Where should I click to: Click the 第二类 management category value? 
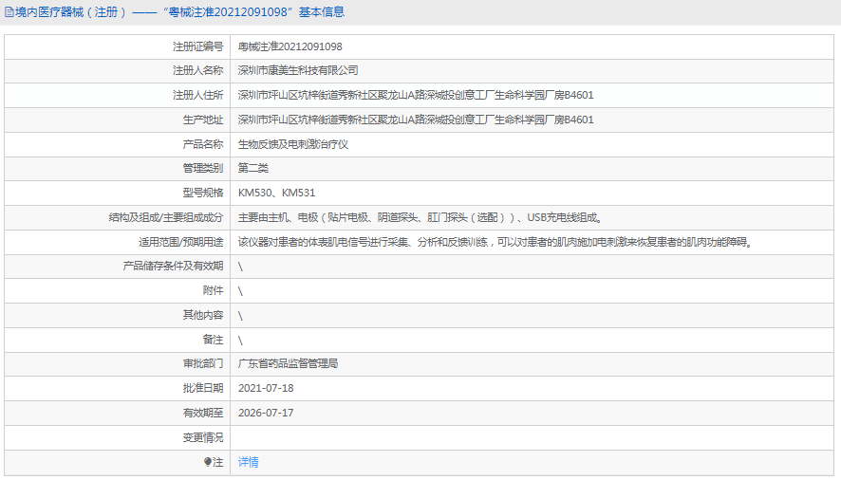point(253,168)
